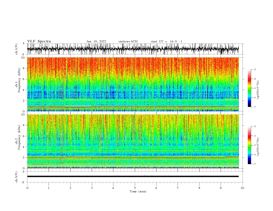Click the ch.1 voltage waveform trace

pyautogui.click(x=133, y=49)
